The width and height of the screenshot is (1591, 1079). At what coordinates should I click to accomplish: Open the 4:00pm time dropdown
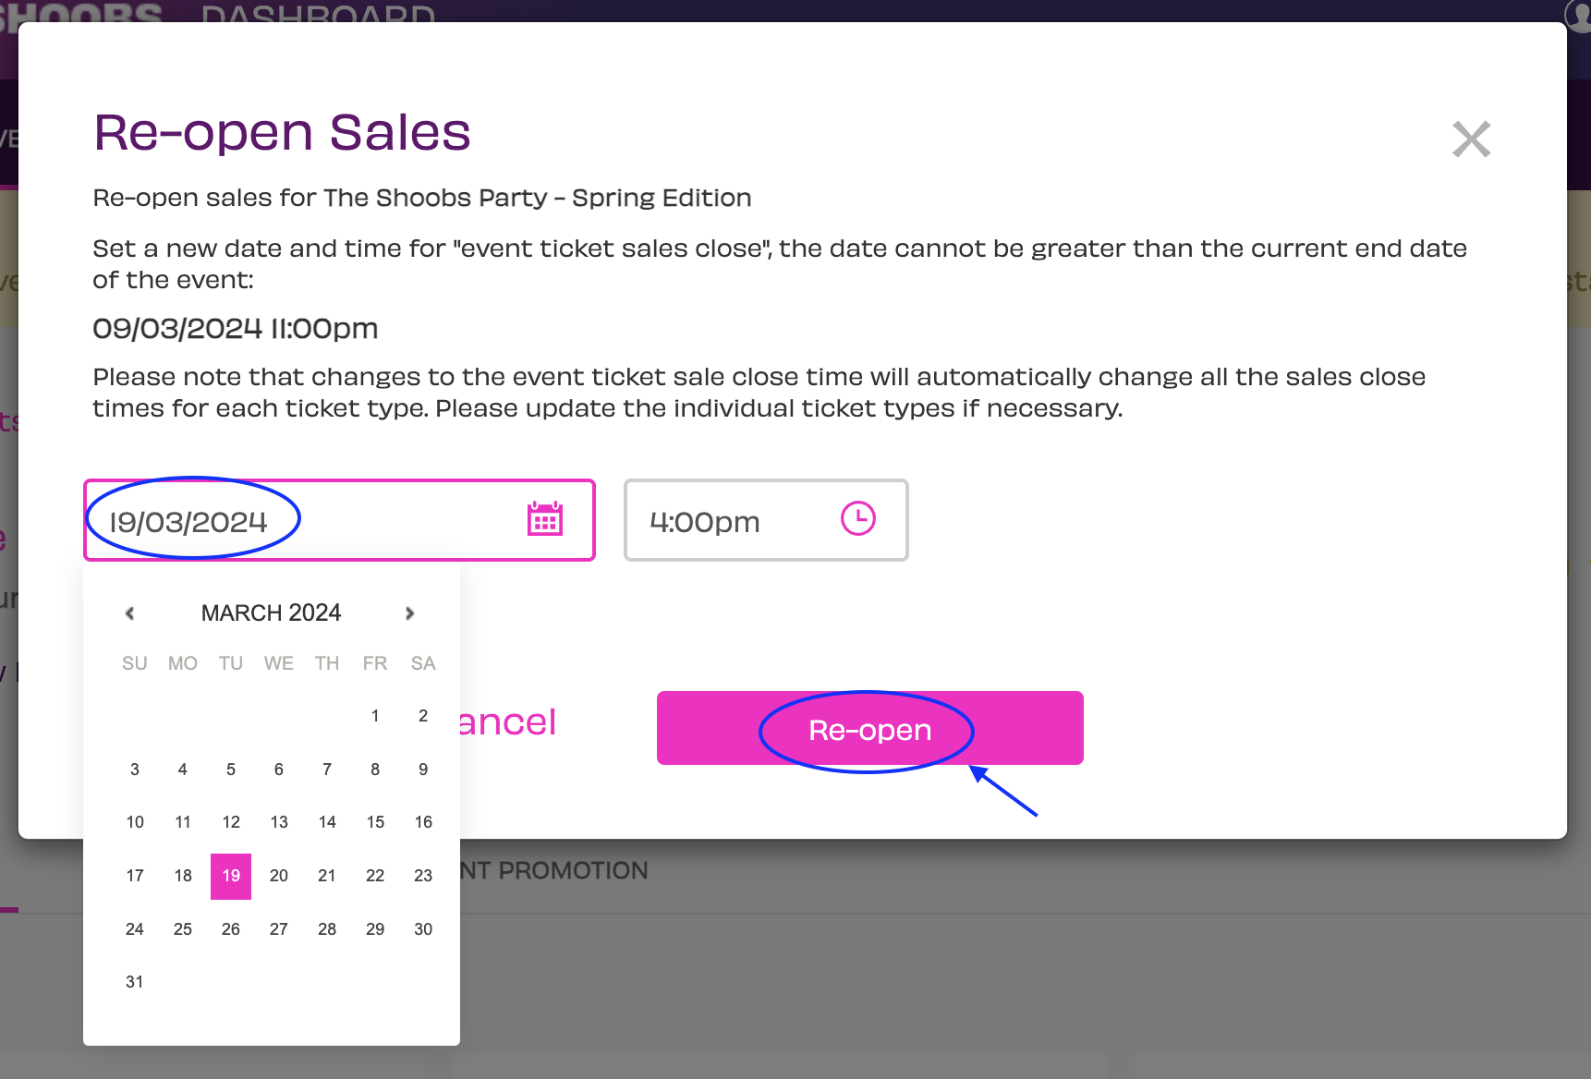point(766,520)
